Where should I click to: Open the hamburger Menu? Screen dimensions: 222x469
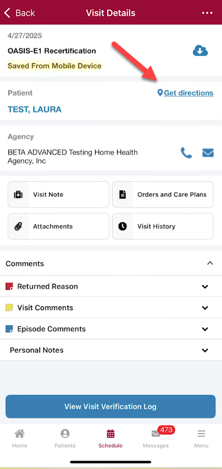[202, 439]
